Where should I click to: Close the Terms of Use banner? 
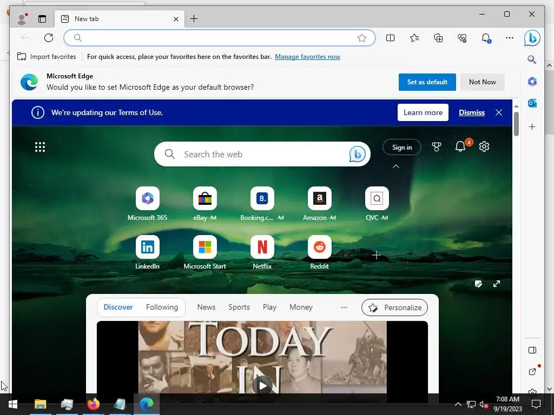pyautogui.click(x=498, y=112)
